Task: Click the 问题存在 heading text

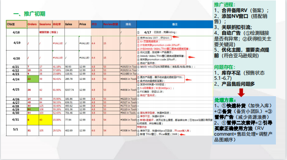Action: click(225, 67)
